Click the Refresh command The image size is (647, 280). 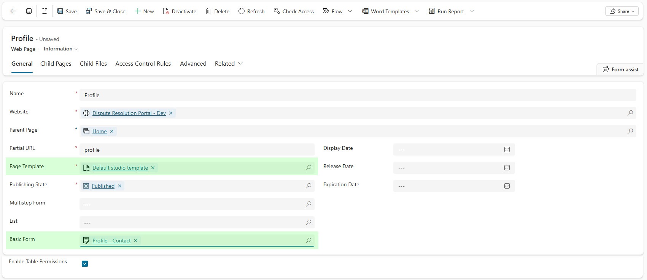click(x=251, y=11)
